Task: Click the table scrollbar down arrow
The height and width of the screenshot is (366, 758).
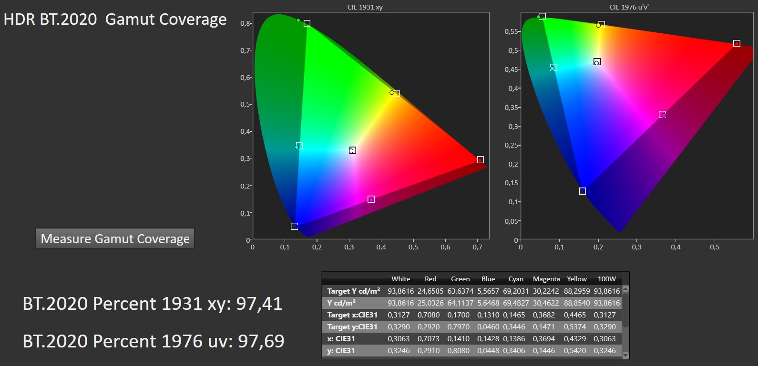Action: tap(625, 355)
